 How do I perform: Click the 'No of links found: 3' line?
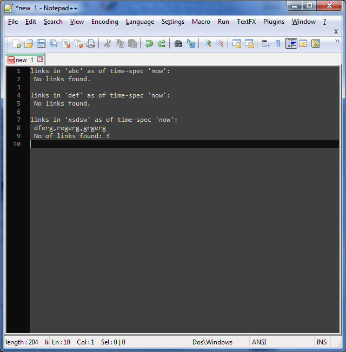(x=72, y=136)
